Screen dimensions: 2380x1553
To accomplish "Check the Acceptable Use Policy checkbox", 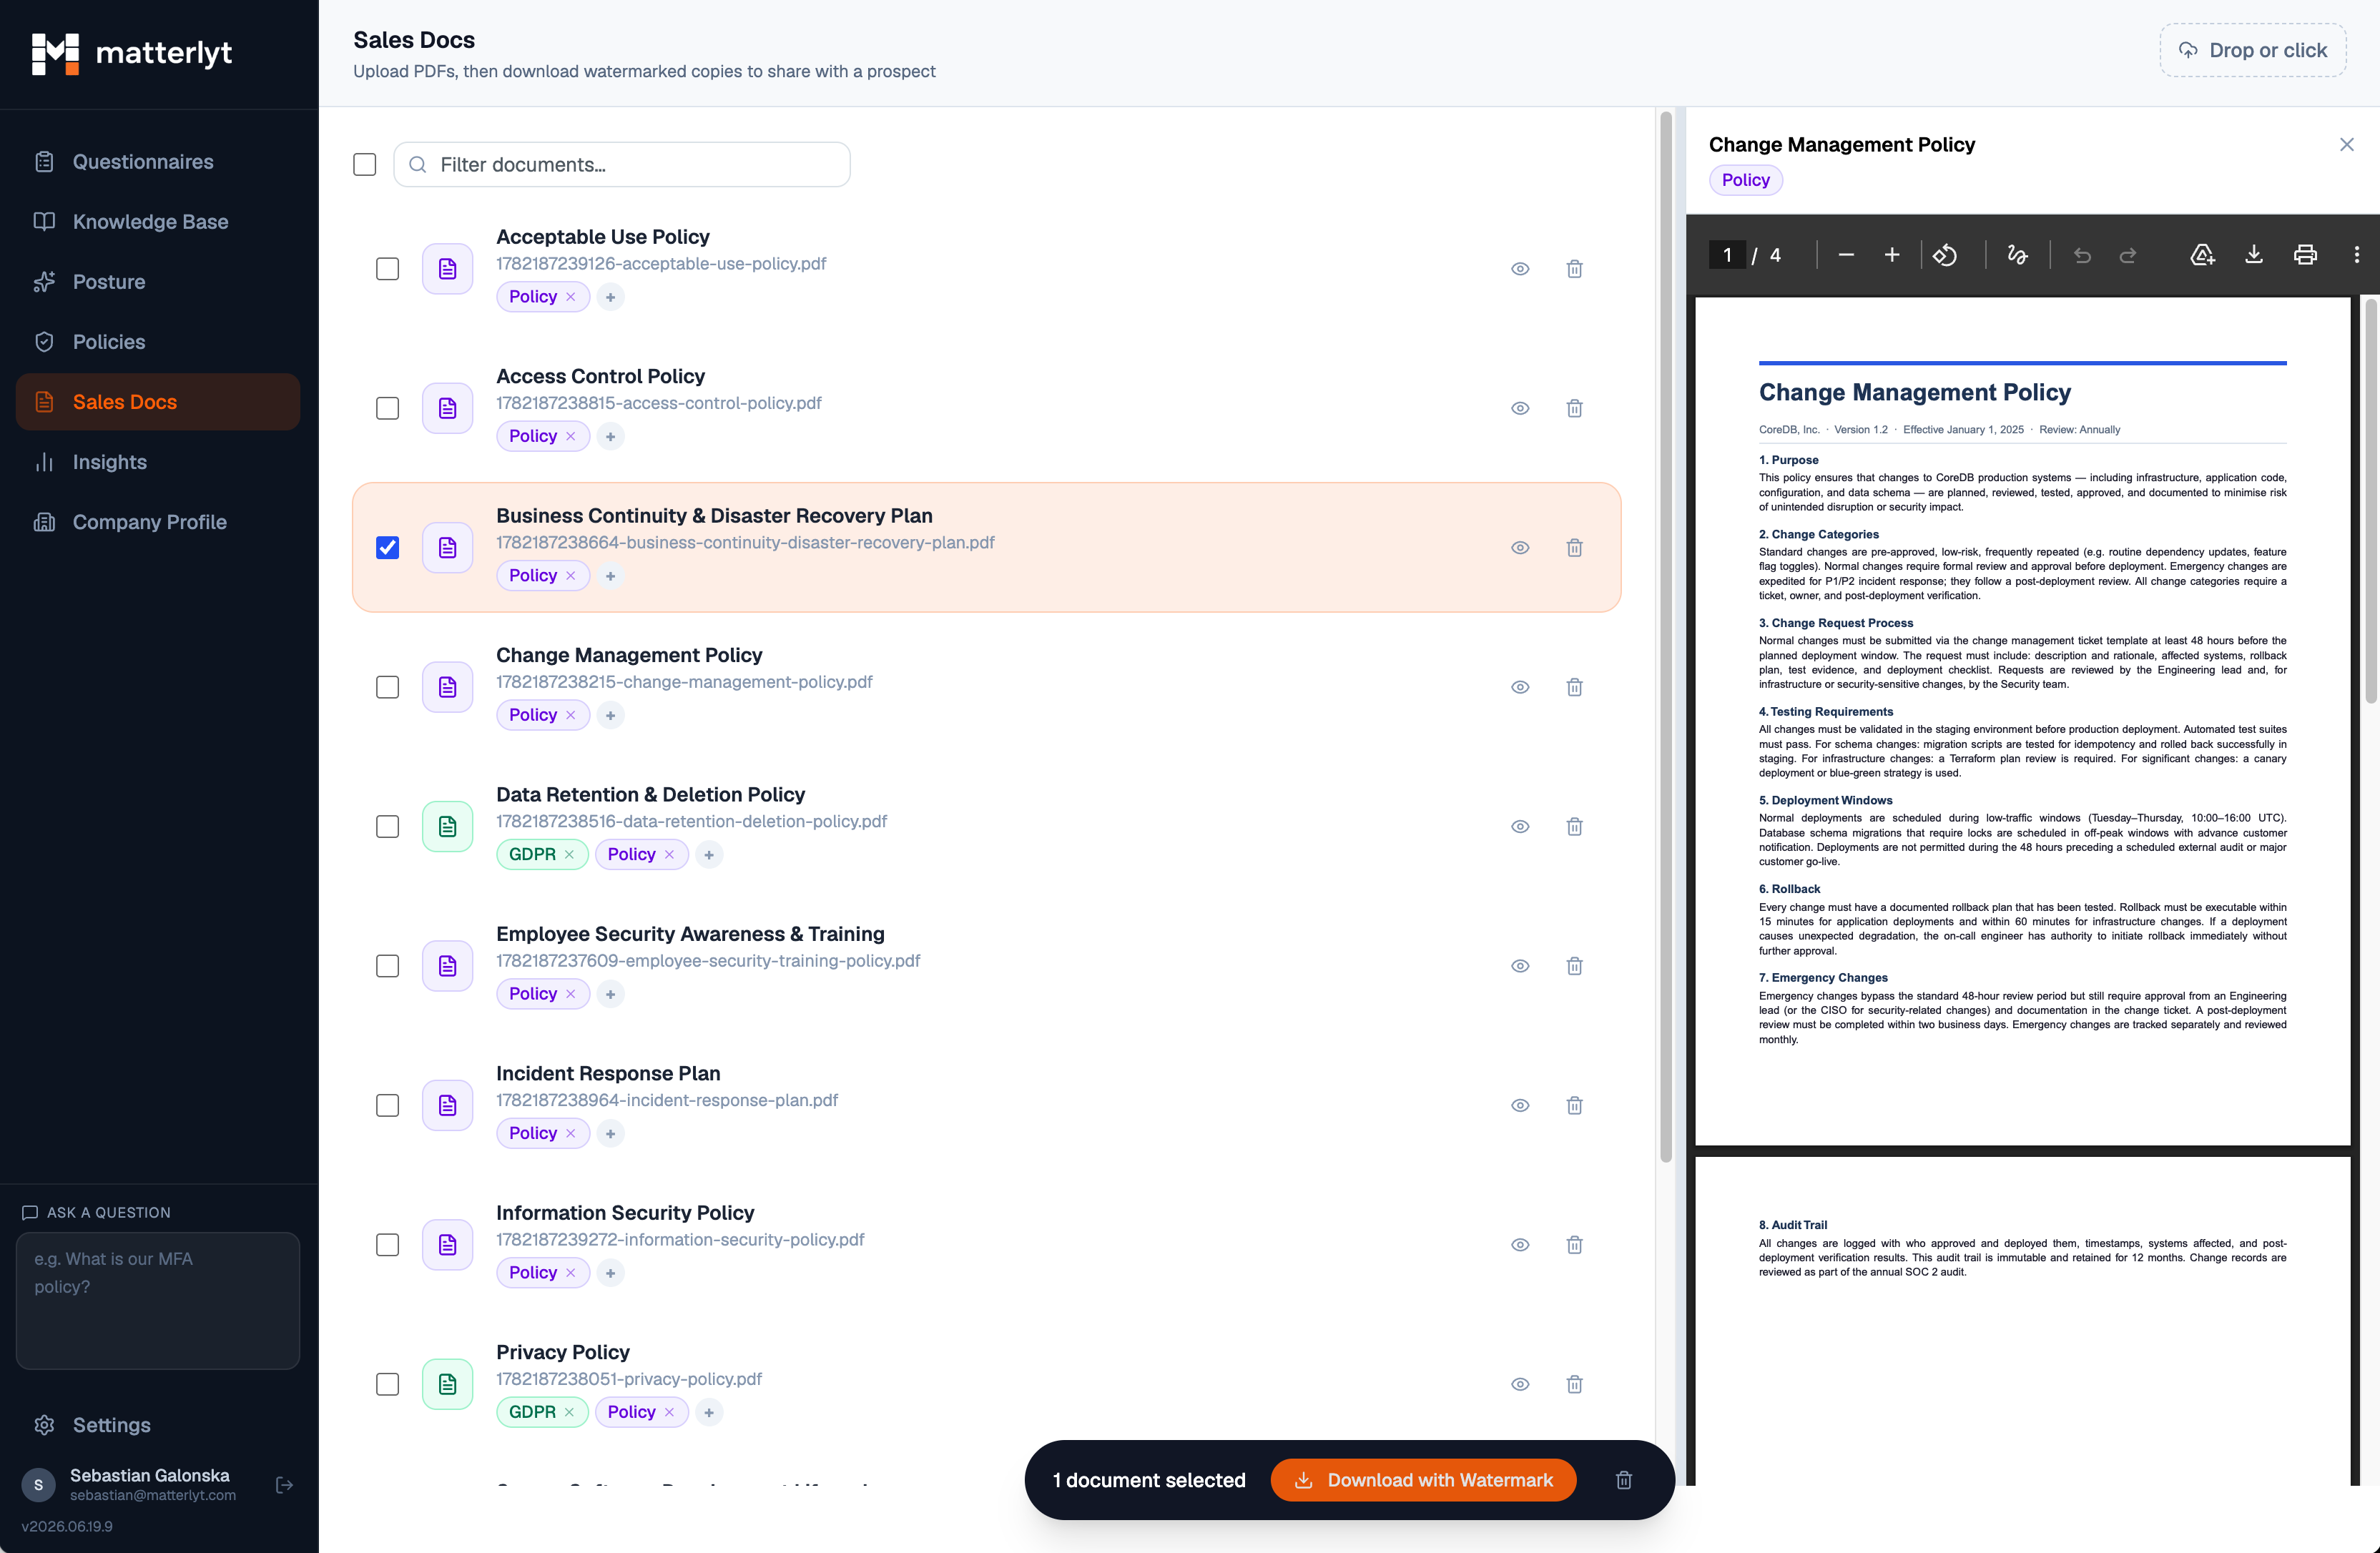I will tap(387, 269).
